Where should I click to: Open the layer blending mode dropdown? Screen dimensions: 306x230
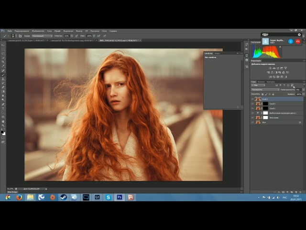pos(265,90)
